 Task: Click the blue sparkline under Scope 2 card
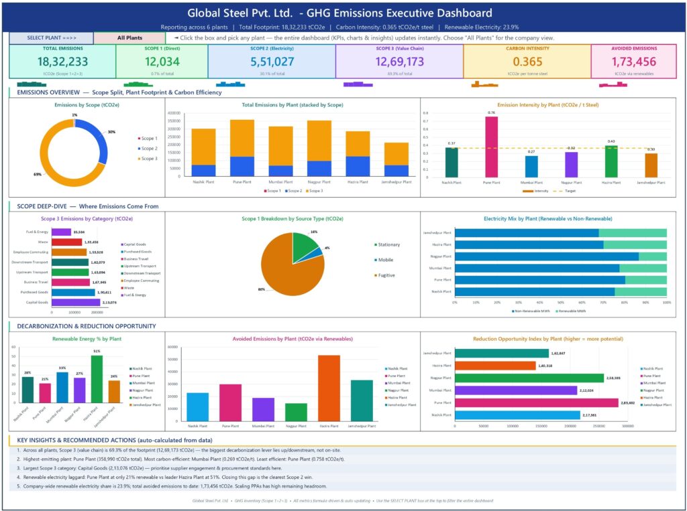pyautogui.click(x=231, y=84)
